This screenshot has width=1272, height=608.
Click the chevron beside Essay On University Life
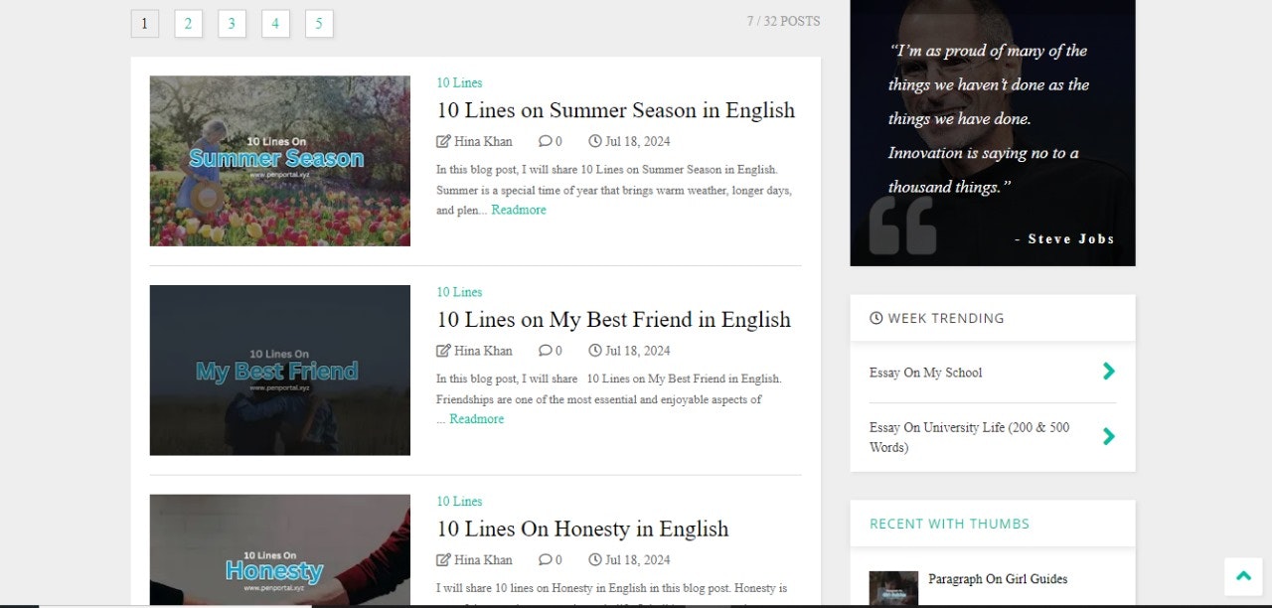(x=1109, y=436)
